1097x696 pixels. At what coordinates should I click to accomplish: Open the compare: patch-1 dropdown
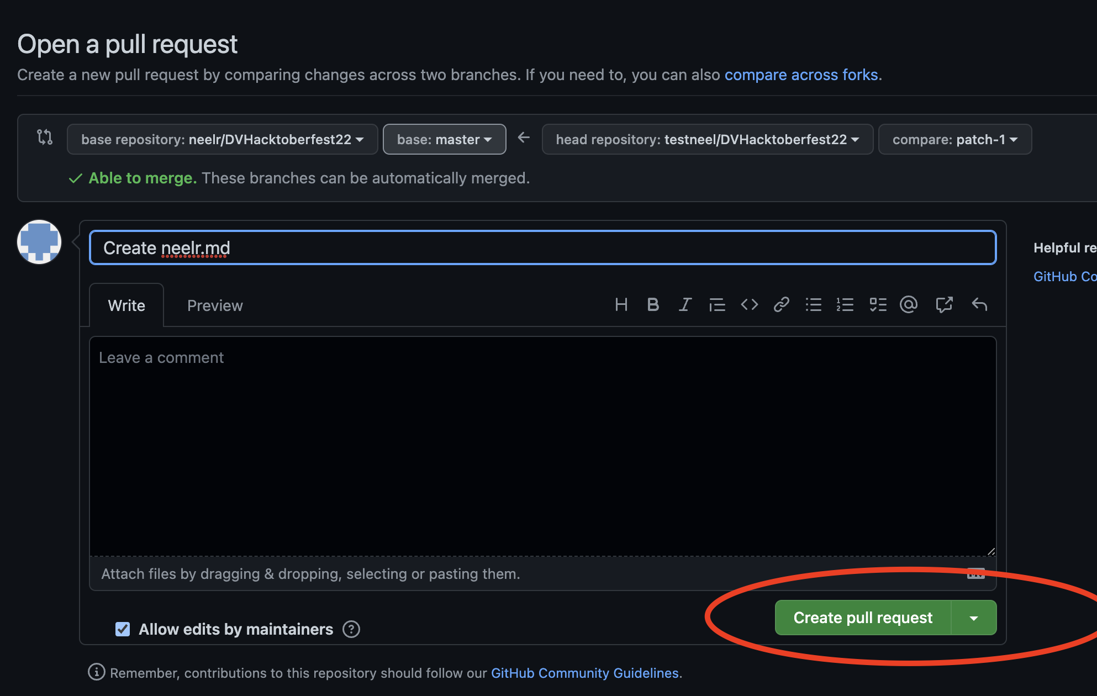click(955, 139)
